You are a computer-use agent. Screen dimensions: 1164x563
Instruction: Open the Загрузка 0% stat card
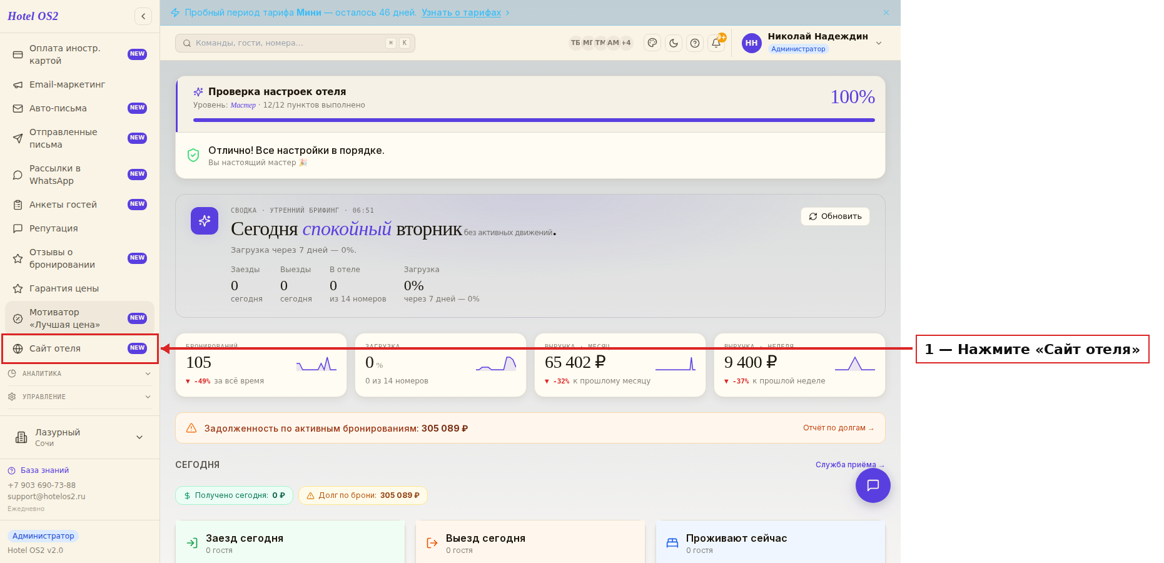pyautogui.click(x=440, y=365)
